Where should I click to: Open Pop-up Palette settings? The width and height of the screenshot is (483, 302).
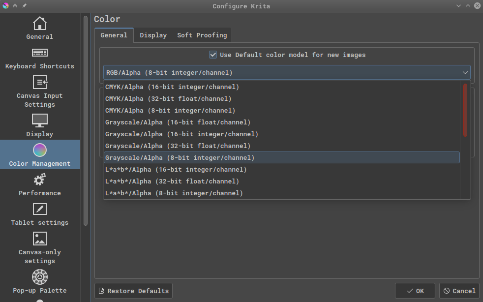click(40, 281)
